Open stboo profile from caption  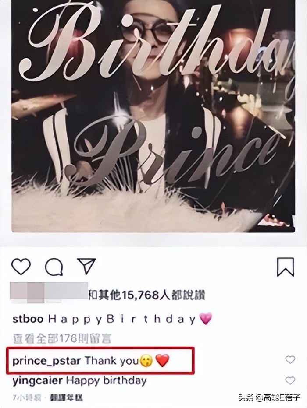click(x=28, y=319)
